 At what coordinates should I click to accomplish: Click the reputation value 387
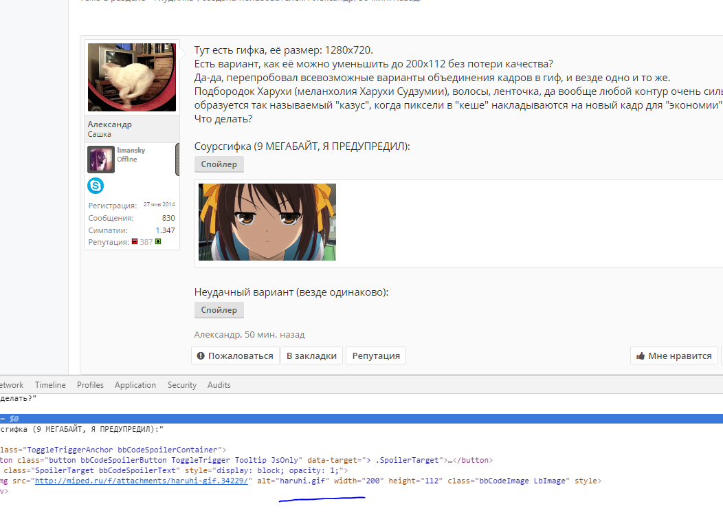(x=146, y=242)
